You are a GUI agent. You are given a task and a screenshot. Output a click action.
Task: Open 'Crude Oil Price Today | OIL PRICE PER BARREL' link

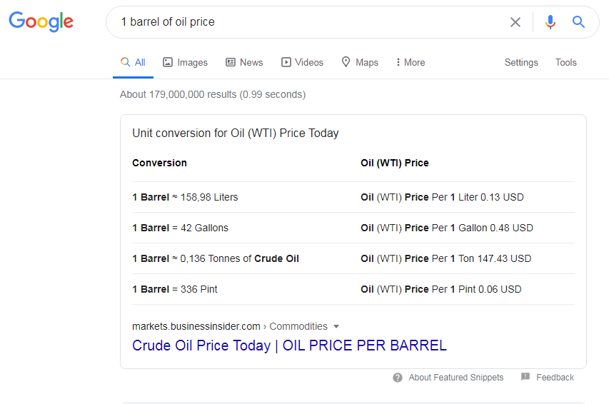tap(289, 345)
